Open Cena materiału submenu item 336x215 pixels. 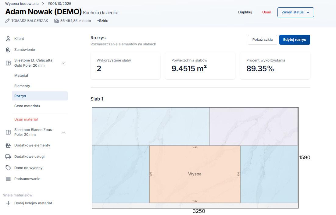coord(27,106)
